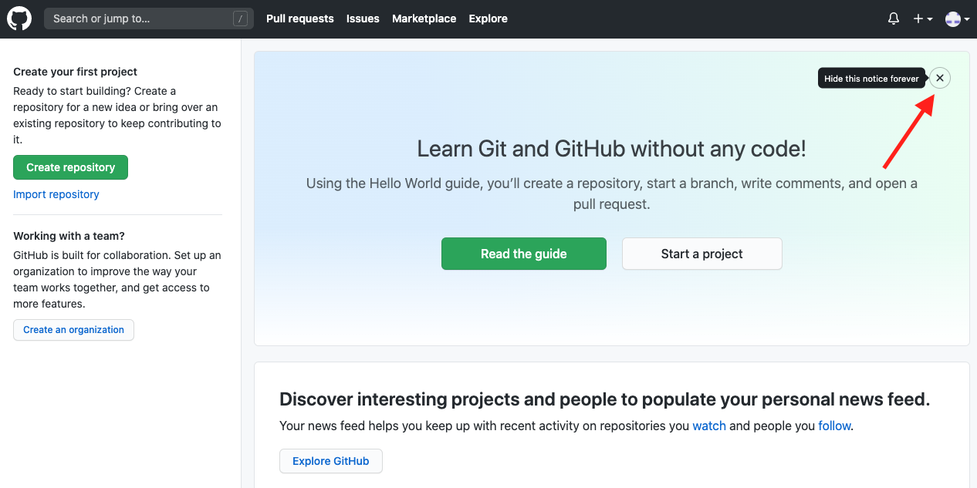Focus the Search or jump to field
This screenshot has width=977, height=488.
(x=149, y=19)
